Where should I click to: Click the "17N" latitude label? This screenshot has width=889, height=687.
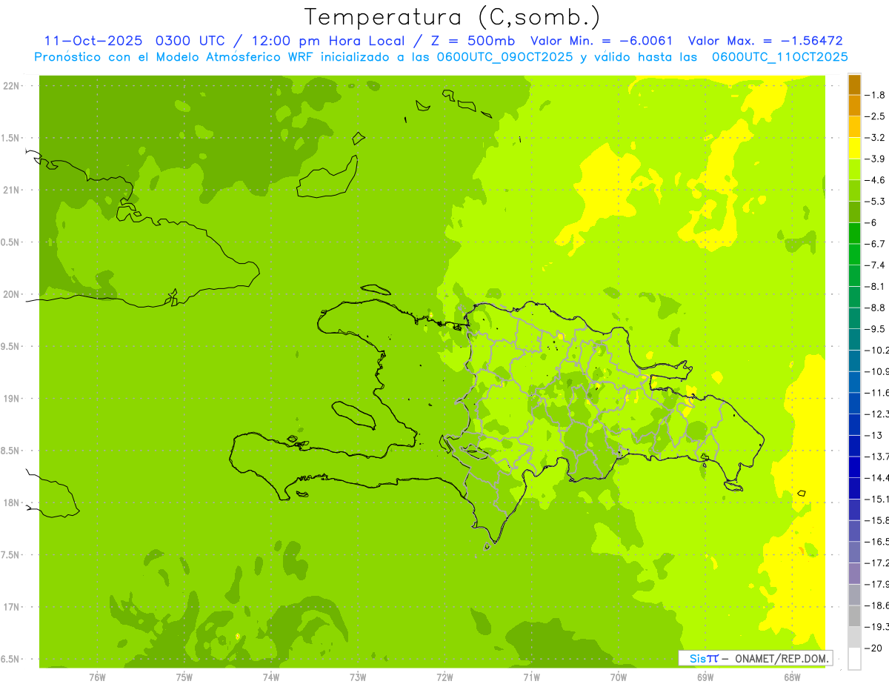[x=11, y=607]
